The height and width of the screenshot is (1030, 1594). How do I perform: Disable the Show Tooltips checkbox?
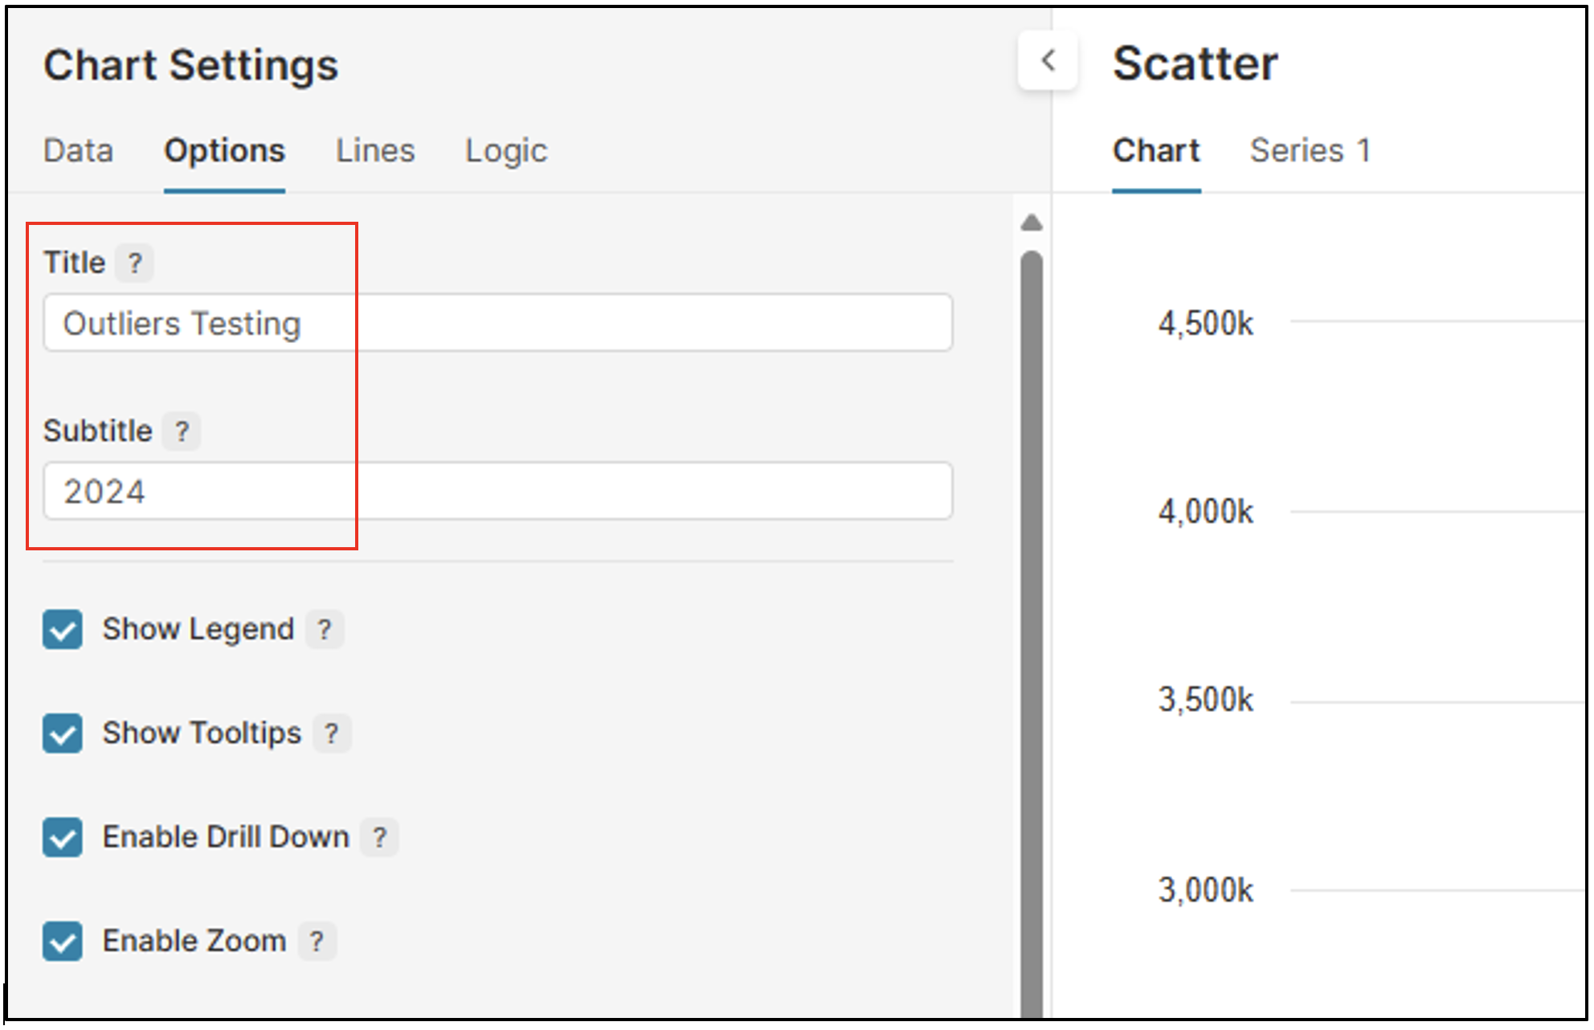[63, 734]
